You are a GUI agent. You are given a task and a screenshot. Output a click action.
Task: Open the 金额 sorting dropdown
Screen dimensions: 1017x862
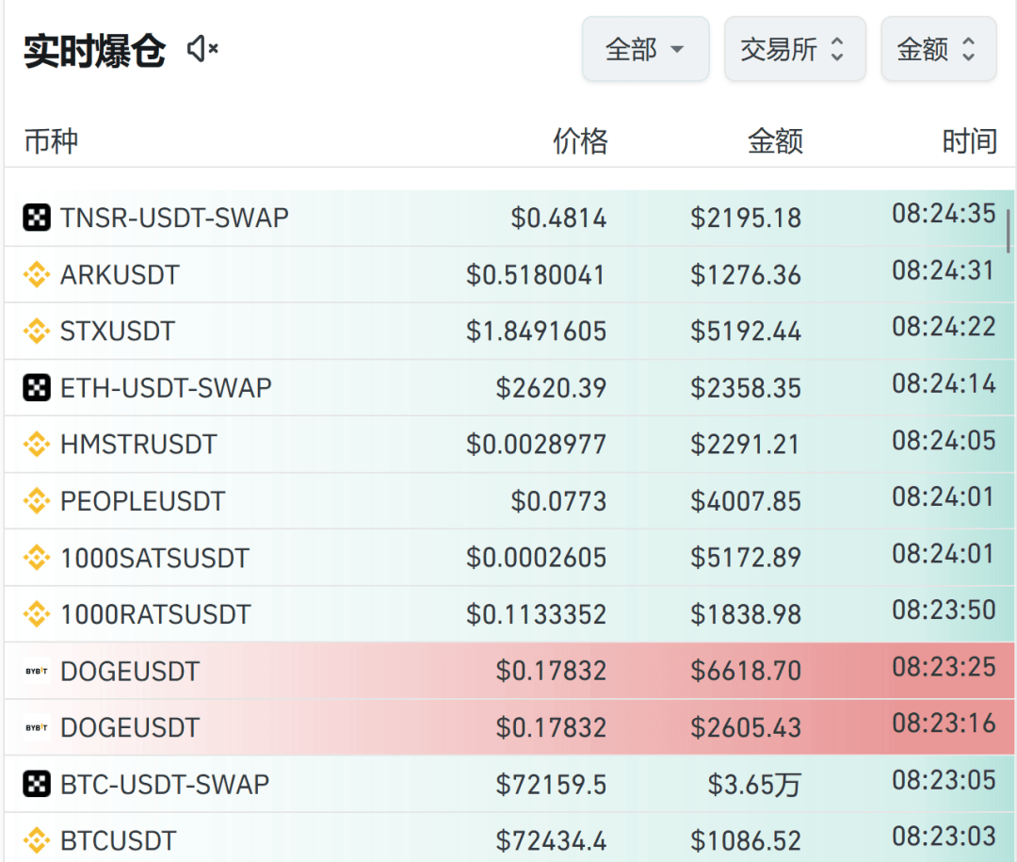(x=938, y=49)
